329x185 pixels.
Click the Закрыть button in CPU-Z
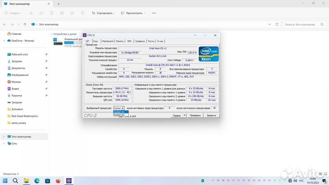click(211, 116)
